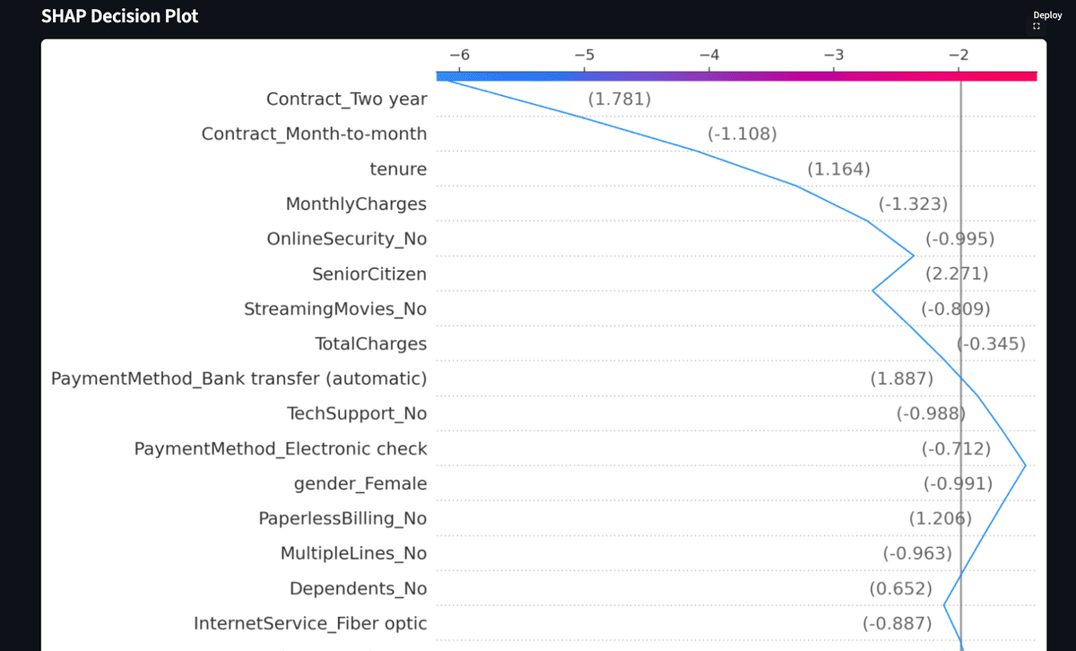Image resolution: width=1076 pixels, height=651 pixels.
Task: Click the value (0.652)
Action: 901,588
